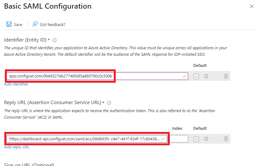The width and height of the screenshot is (258, 166).
Task: Delete the app.configcat.com identifier entry
Action: click(226, 76)
